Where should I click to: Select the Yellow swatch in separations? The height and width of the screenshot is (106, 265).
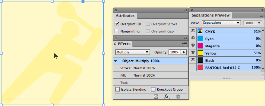click(200, 53)
